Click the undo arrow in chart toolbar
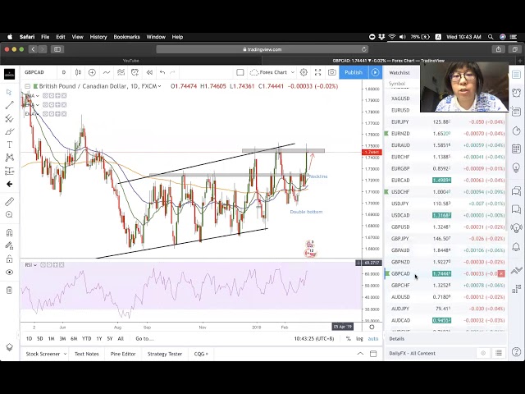Viewport: 525px width, 394px height. click(162, 72)
